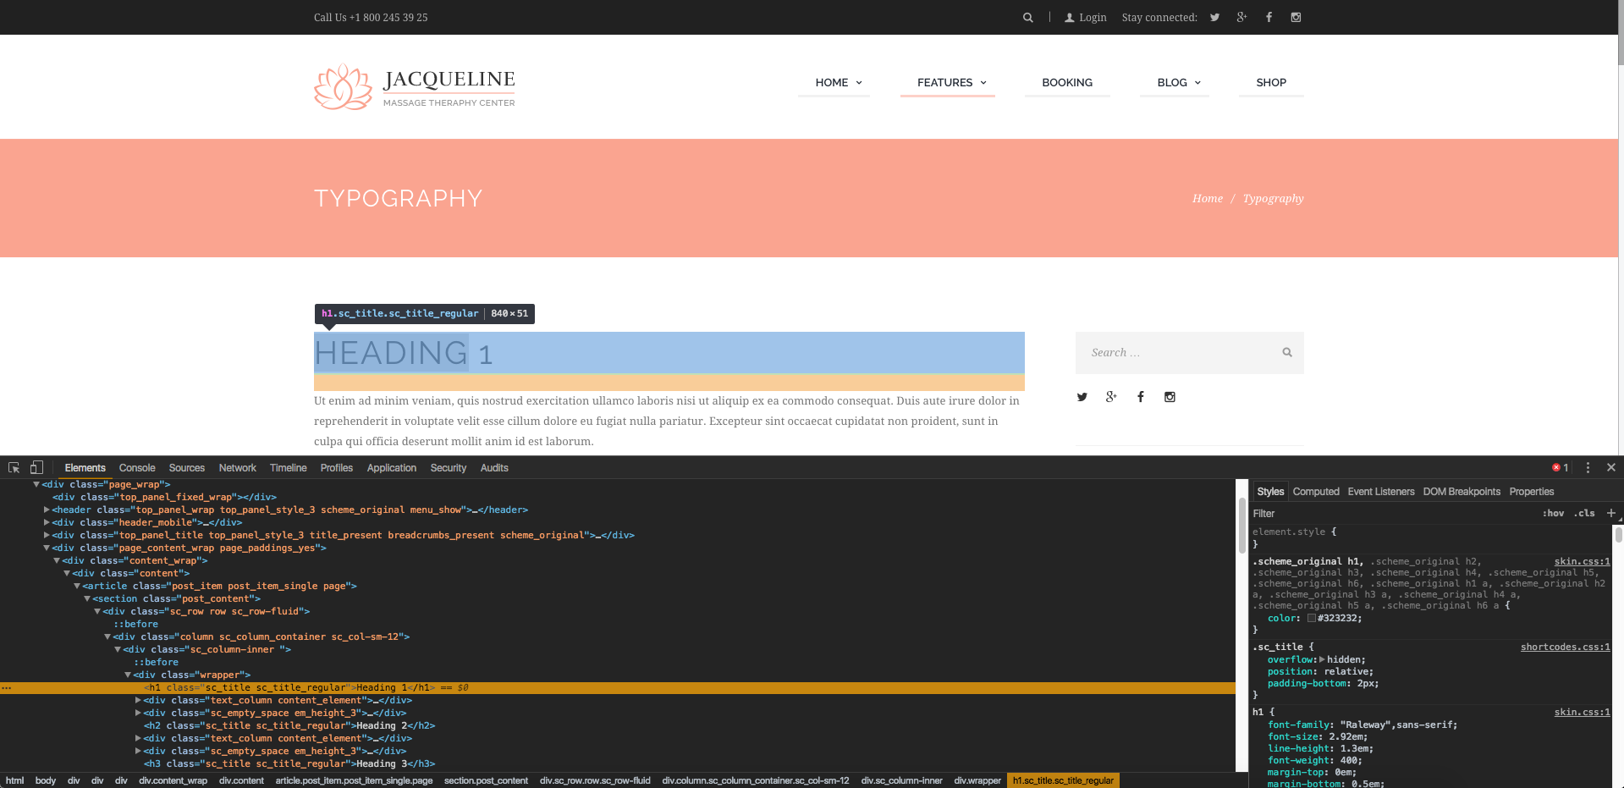
Task: Switch to the Console tab
Action: click(137, 468)
